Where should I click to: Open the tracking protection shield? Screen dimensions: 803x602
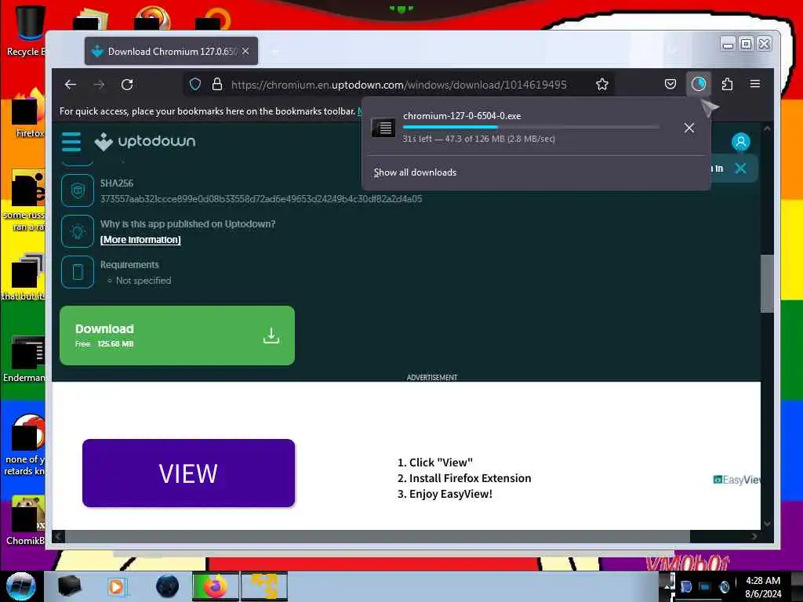195,84
